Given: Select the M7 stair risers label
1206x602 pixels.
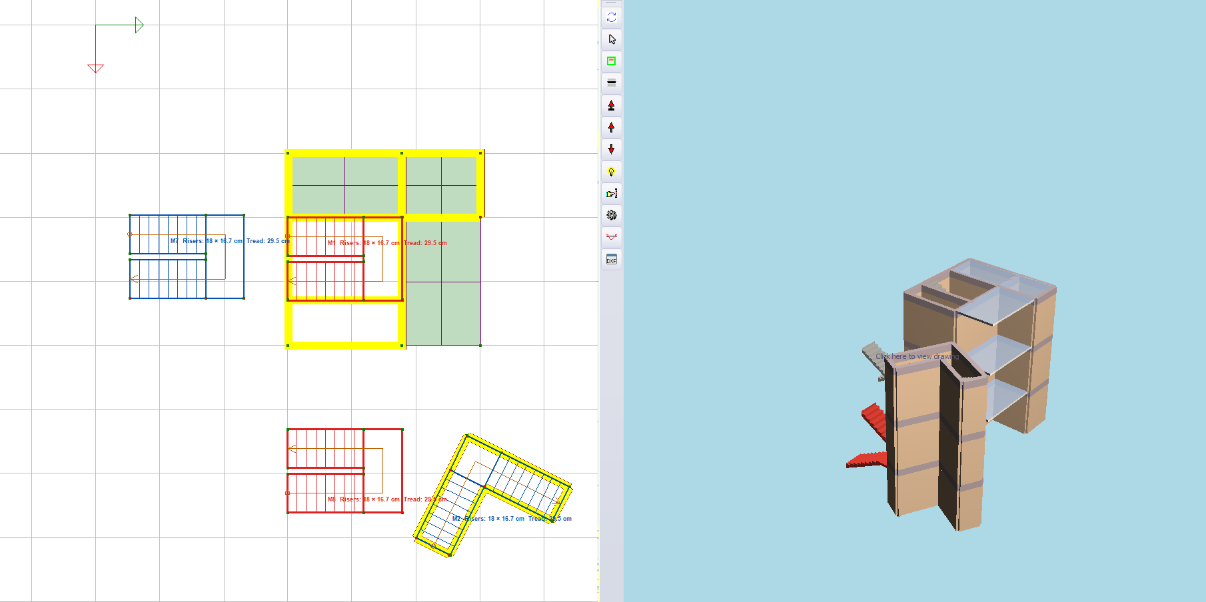Looking at the screenshot, I should [x=230, y=241].
